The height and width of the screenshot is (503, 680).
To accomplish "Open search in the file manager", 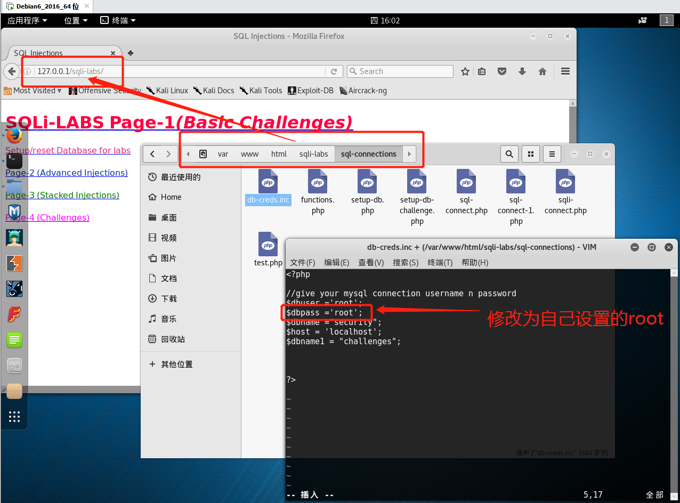I will click(509, 154).
